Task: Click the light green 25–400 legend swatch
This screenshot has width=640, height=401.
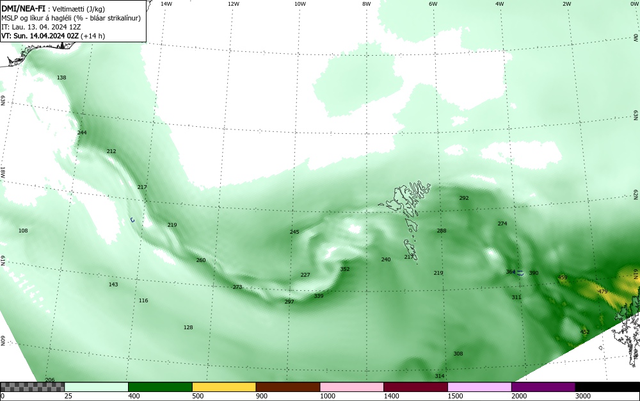Action: click(97, 387)
